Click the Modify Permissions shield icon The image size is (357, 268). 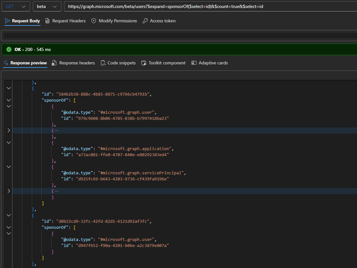pos(94,21)
